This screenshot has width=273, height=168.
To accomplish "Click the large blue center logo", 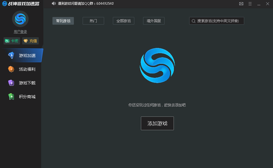I will (157, 66).
